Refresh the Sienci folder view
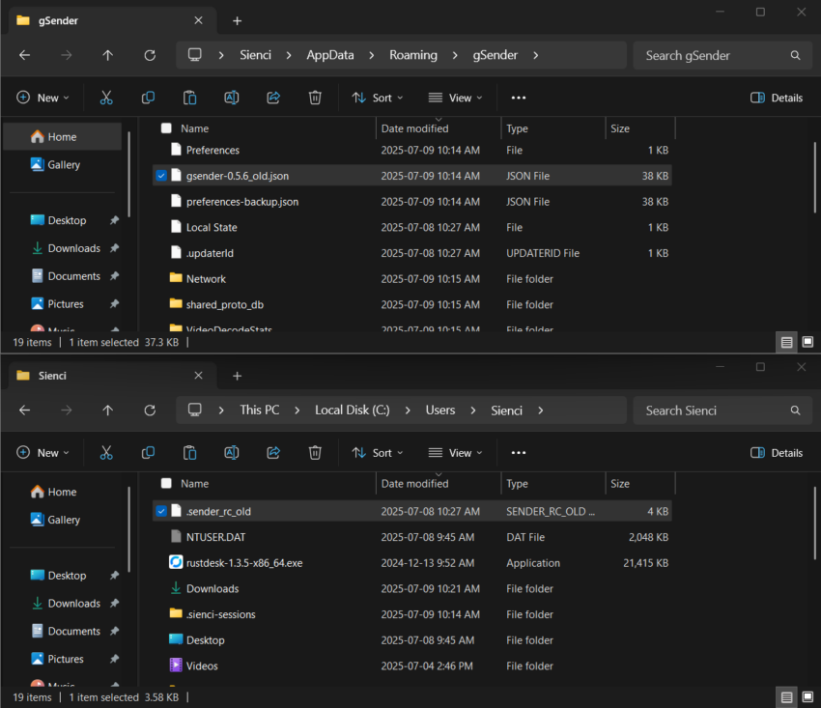821x708 pixels. 150,411
